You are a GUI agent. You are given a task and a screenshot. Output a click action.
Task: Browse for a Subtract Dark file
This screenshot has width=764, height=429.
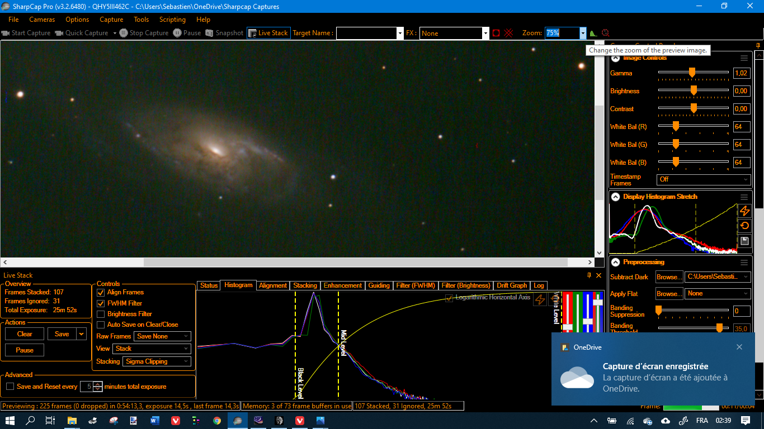[x=669, y=277]
